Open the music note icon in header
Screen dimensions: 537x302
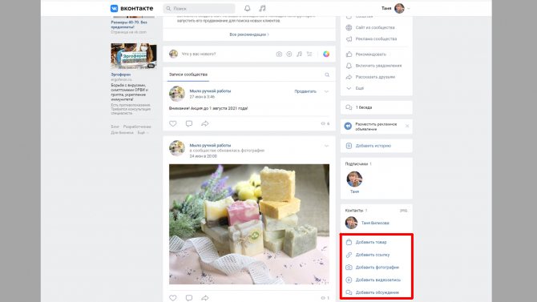pos(262,8)
